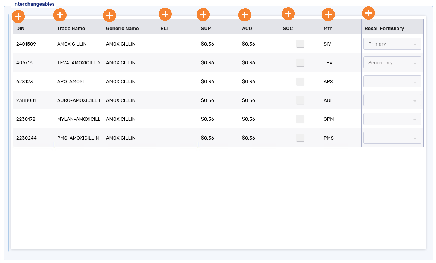The height and width of the screenshot is (263, 436).
Task: Check the SOC box for TEVA-AMOXICILLIN
Action: pyautogui.click(x=300, y=63)
